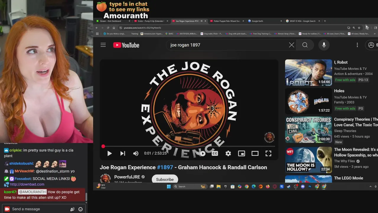The image size is (378, 213).
Task: Click the Windows taskbar Search box
Action: pyautogui.click(x=190, y=186)
